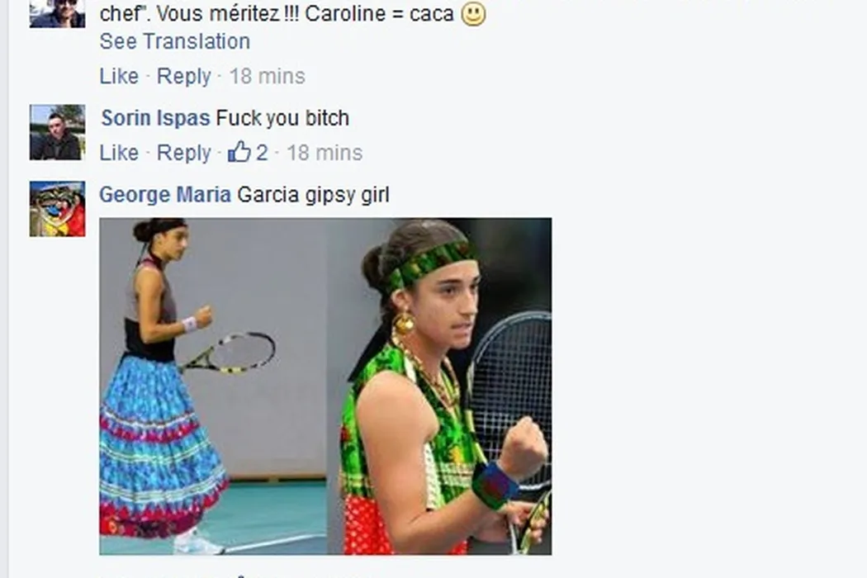This screenshot has height=578, width=867.
Task: Select the 'Garcia gipsy girl' comment text
Action: coord(313,195)
